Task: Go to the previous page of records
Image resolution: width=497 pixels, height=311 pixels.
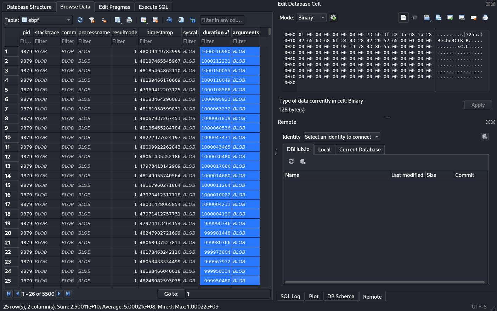Action: click(x=17, y=294)
